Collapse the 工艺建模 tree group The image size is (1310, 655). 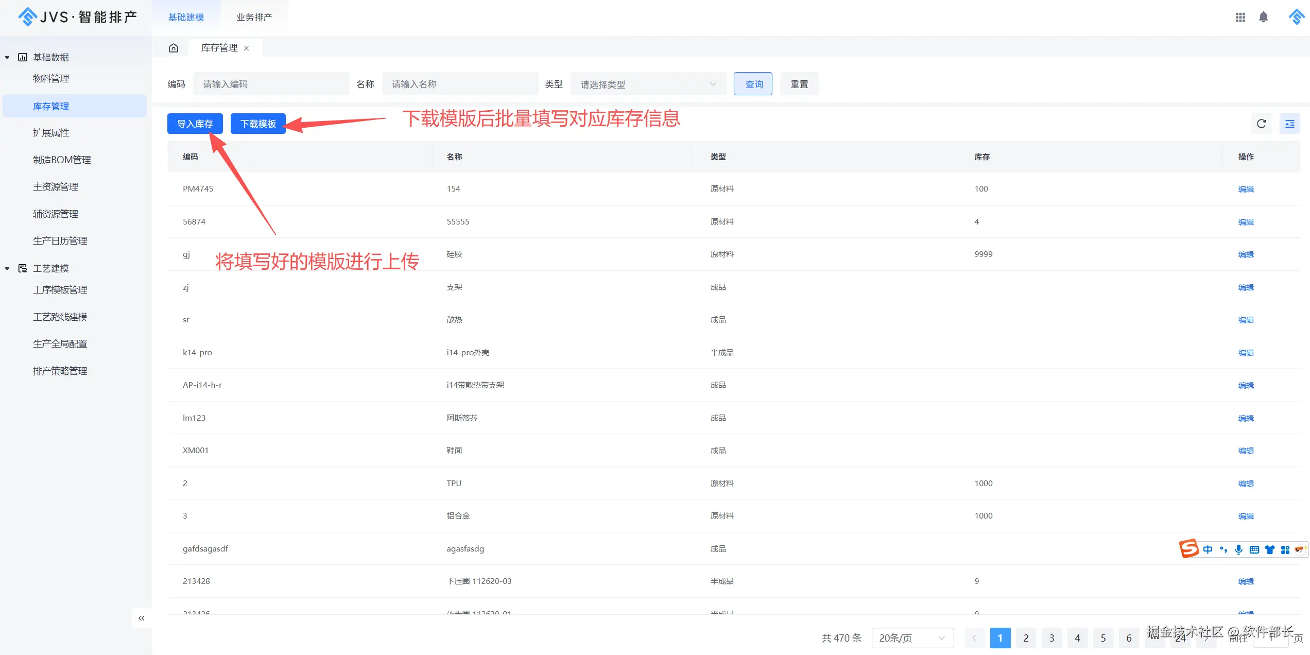7,268
